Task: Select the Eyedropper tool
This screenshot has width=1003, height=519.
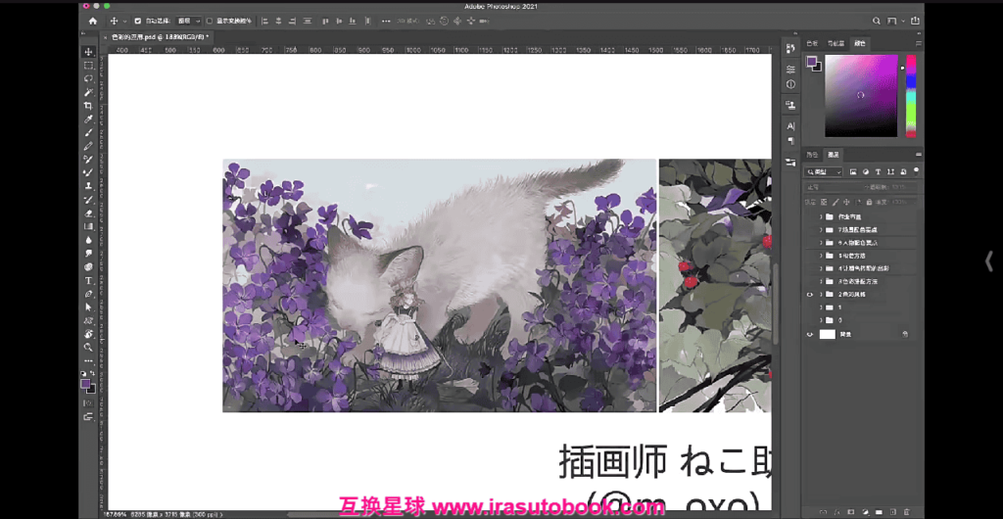Action: pyautogui.click(x=89, y=118)
